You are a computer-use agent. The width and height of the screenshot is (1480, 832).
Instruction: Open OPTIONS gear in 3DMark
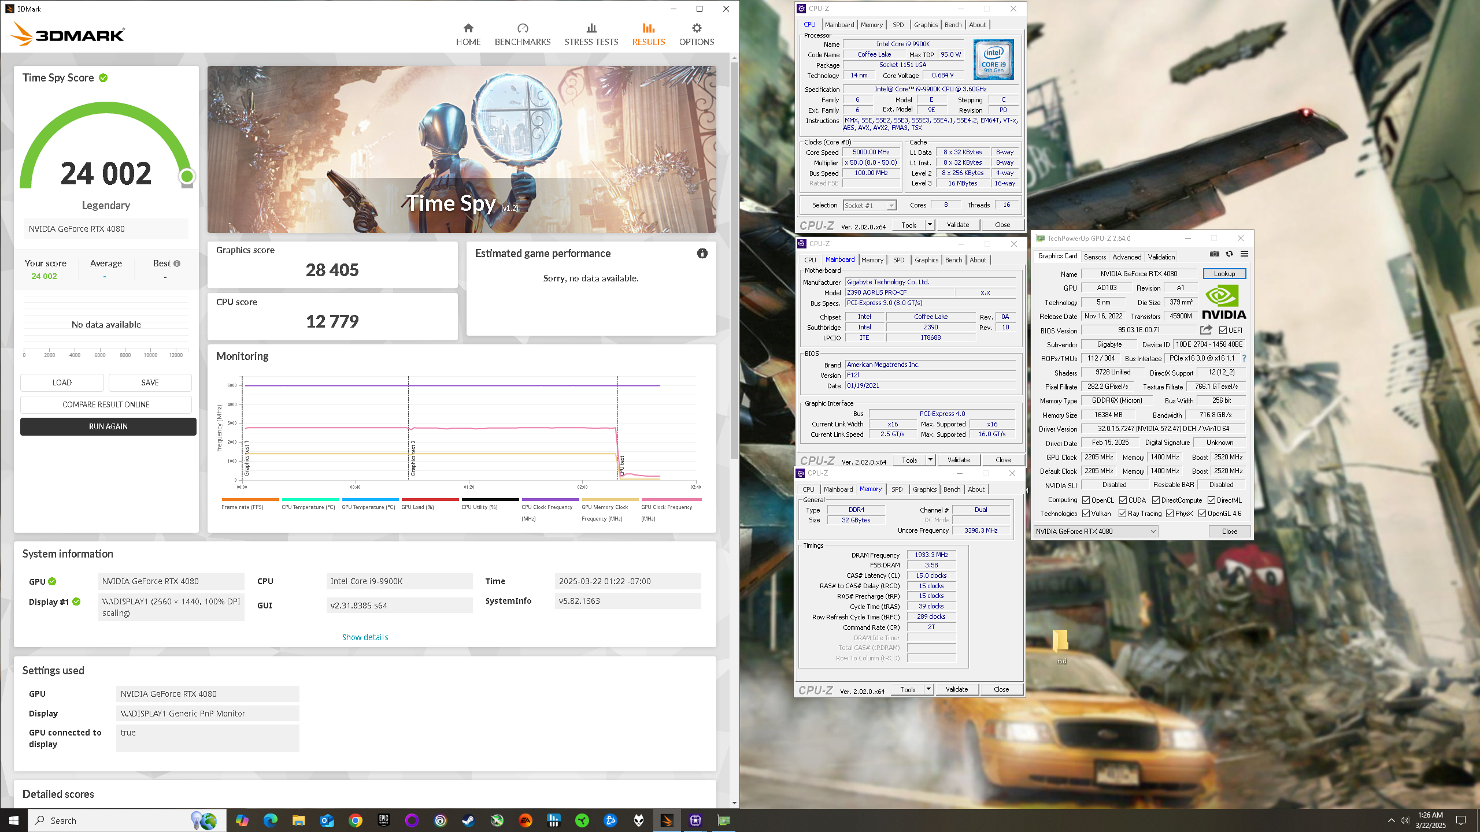click(x=696, y=35)
